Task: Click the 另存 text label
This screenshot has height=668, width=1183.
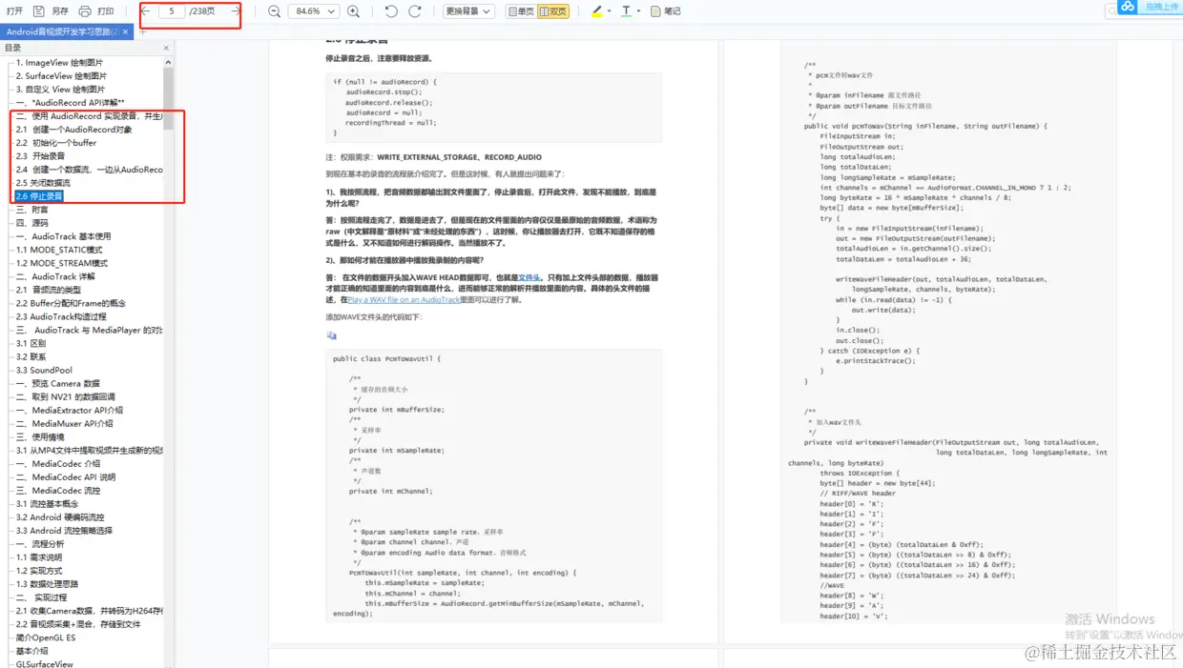Action: tap(59, 11)
